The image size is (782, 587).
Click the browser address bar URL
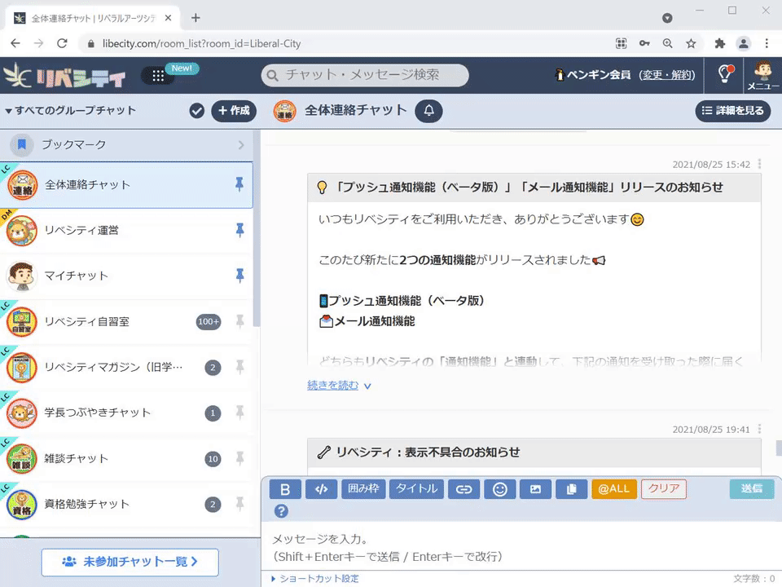coord(201,43)
